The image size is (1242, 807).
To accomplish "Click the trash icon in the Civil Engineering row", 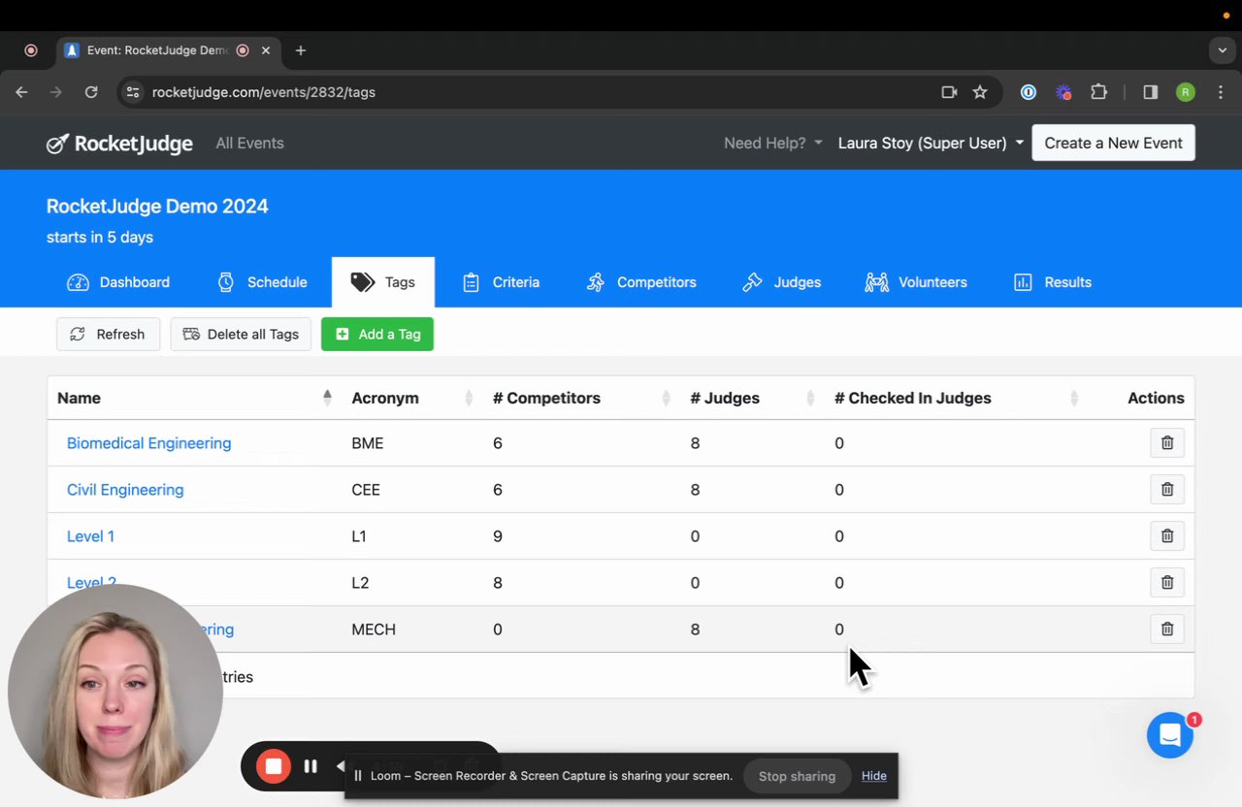I will pos(1167,490).
